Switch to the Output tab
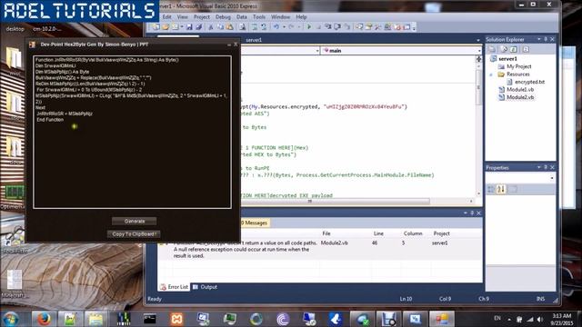Viewport: 582px width, 327px height. click(x=206, y=287)
